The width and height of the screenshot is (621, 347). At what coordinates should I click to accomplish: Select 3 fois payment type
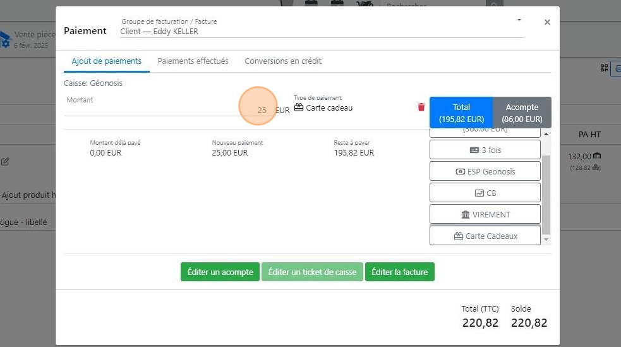485,150
